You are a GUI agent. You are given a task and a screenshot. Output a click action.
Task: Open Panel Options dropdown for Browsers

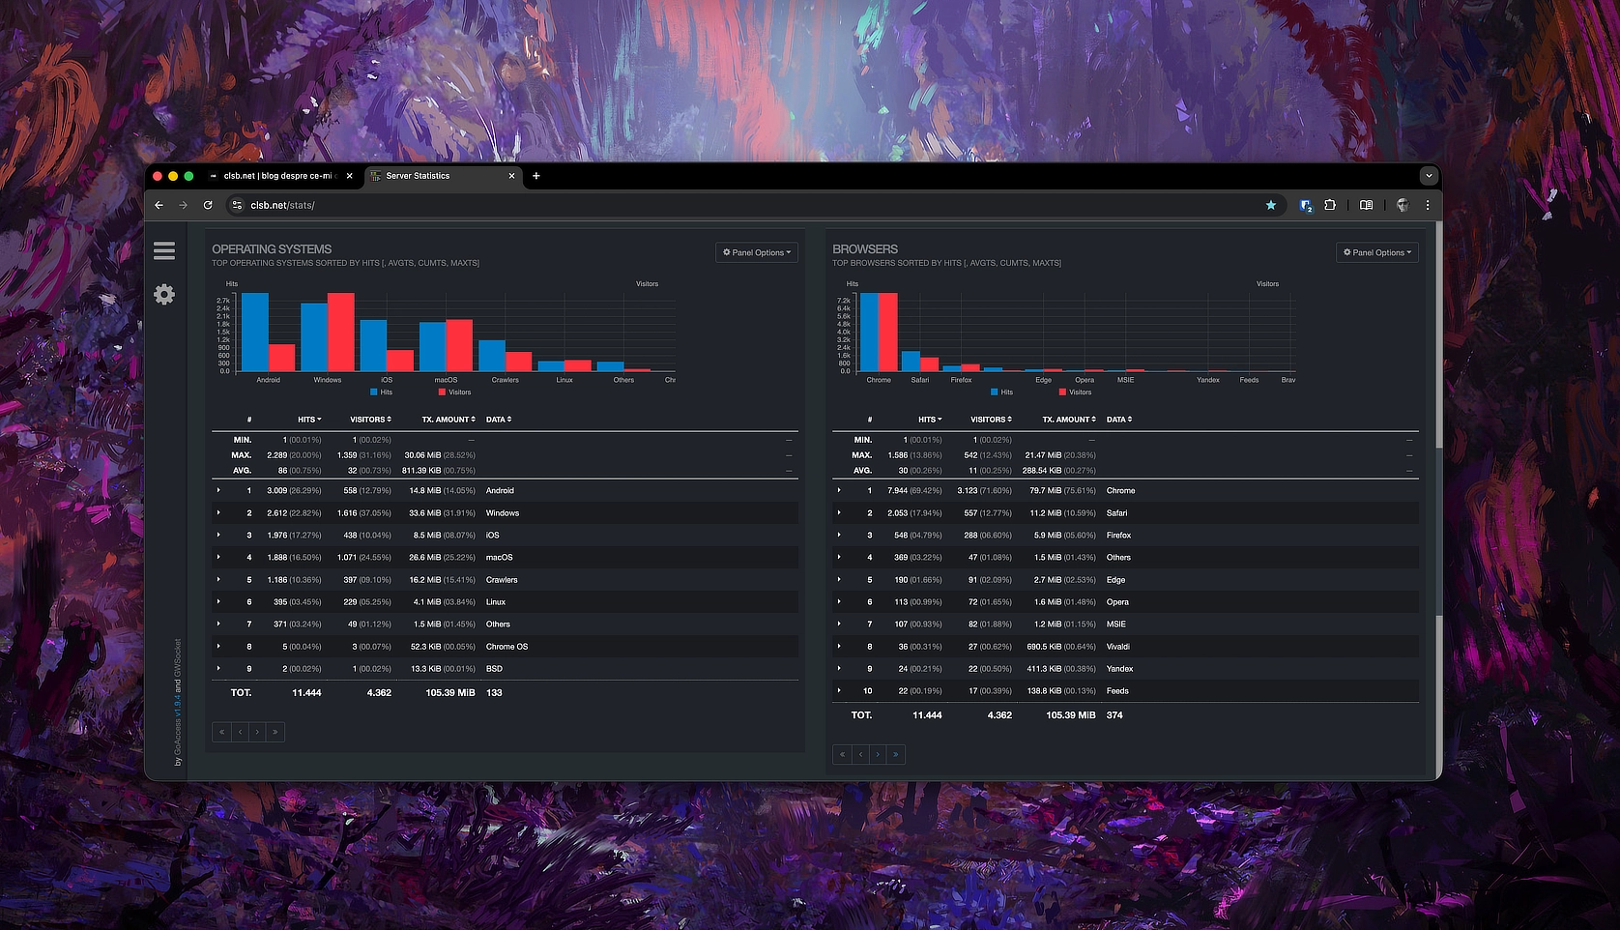(x=1377, y=252)
